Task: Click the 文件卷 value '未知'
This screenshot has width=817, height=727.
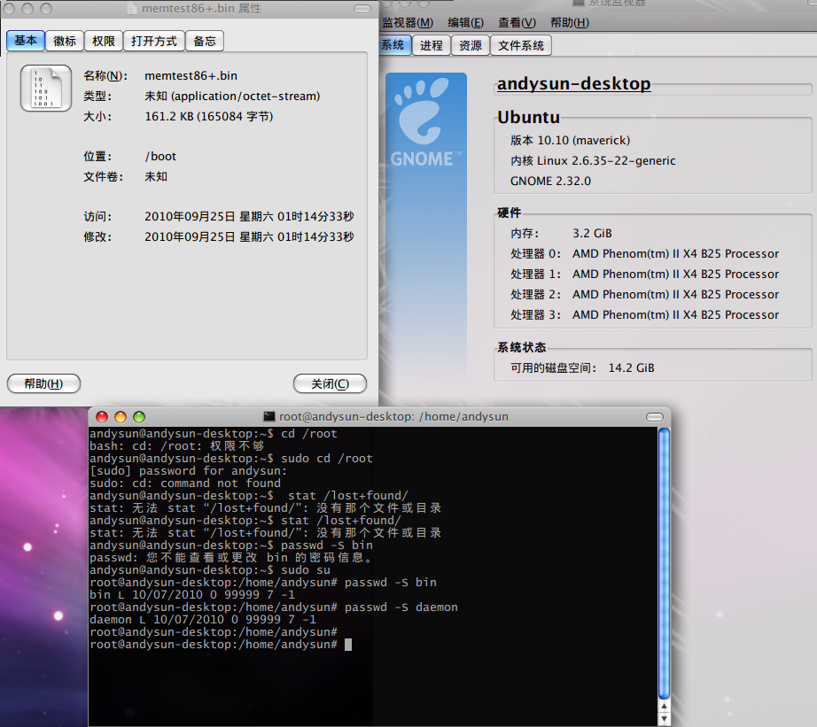Action: pyautogui.click(x=156, y=177)
